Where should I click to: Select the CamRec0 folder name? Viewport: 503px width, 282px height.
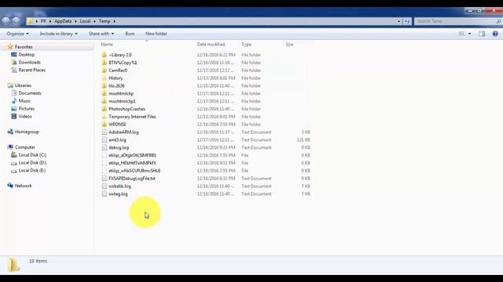(x=118, y=70)
